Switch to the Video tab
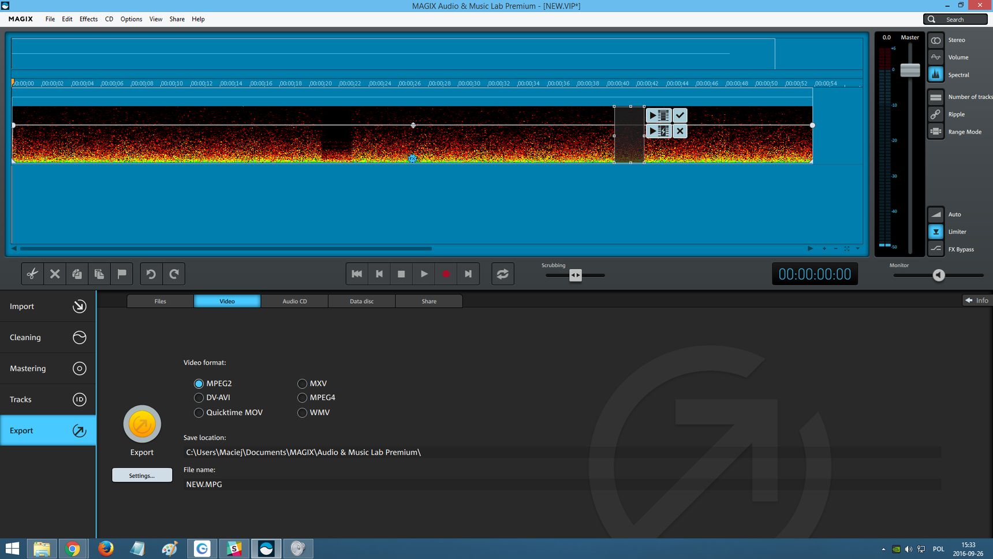The width and height of the screenshot is (993, 559). point(227,301)
